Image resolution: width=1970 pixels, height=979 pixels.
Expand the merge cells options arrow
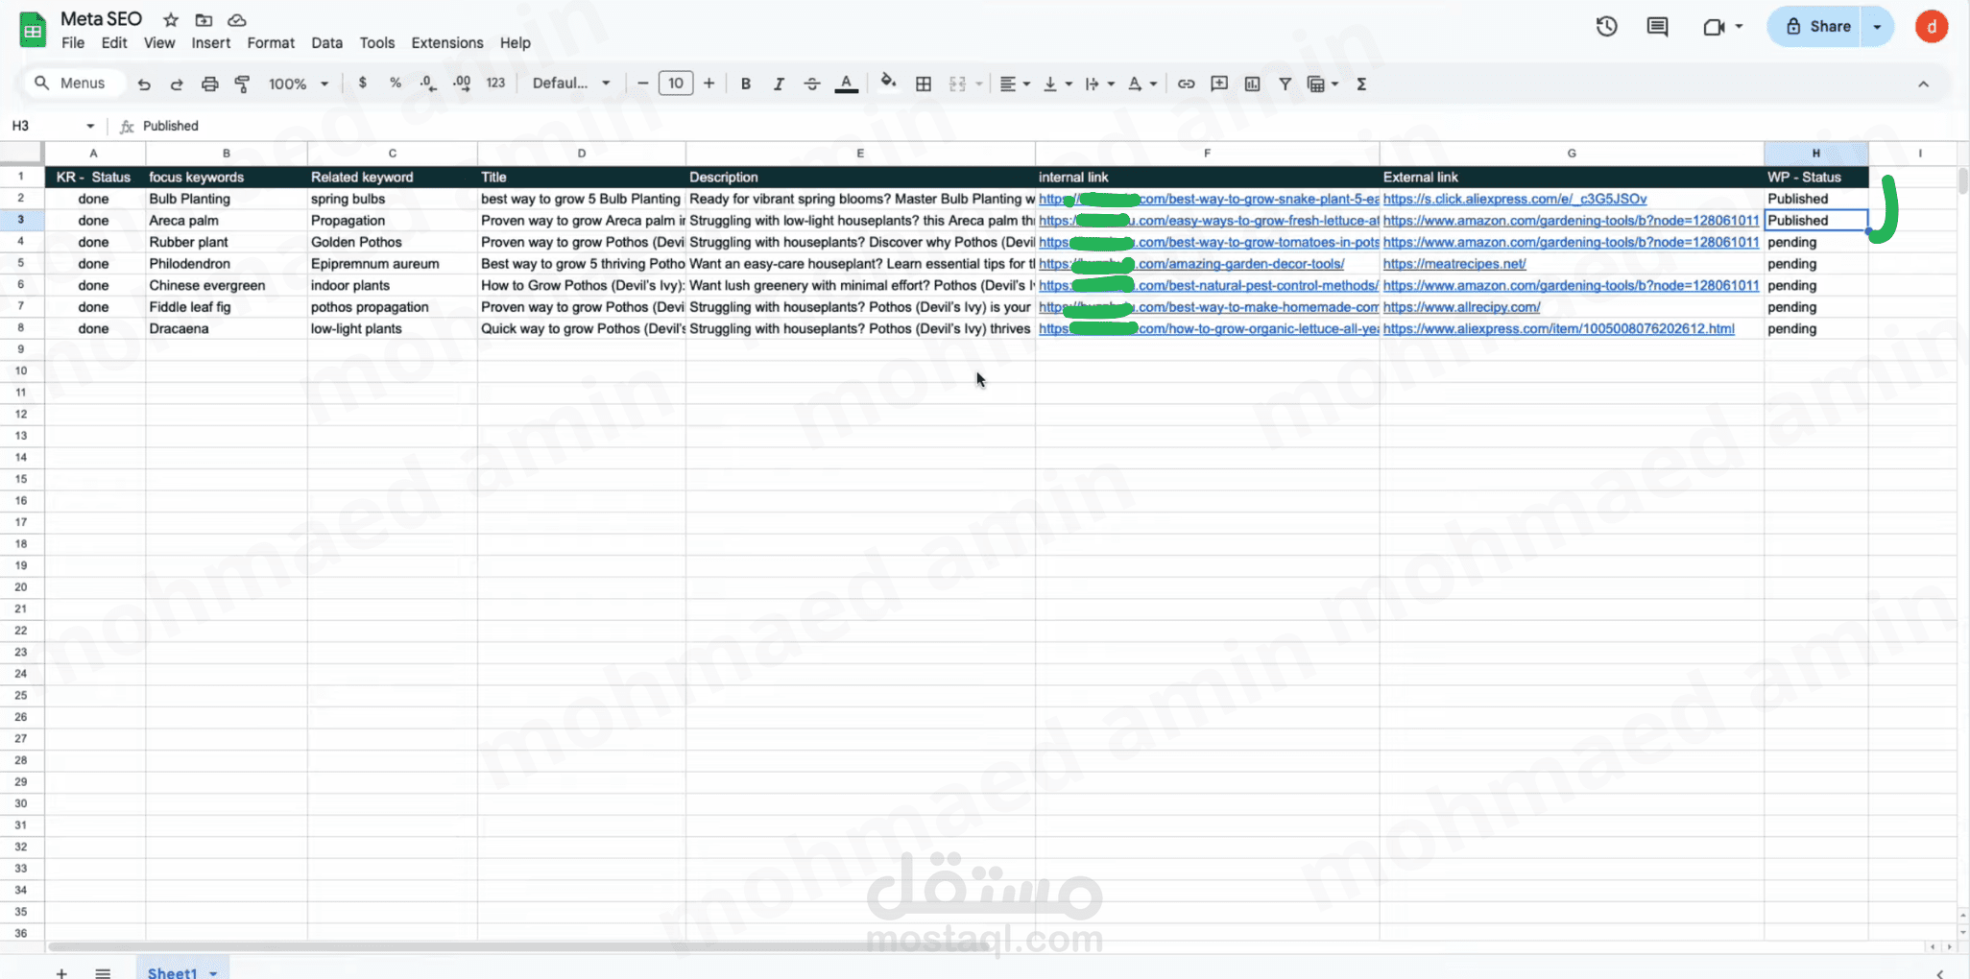point(979,84)
